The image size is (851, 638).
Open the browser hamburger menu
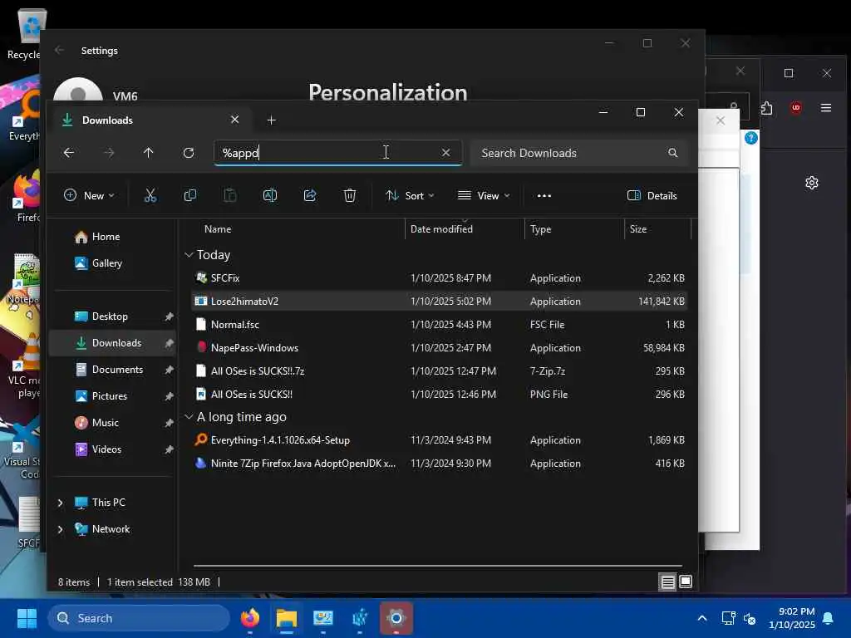[x=826, y=108]
